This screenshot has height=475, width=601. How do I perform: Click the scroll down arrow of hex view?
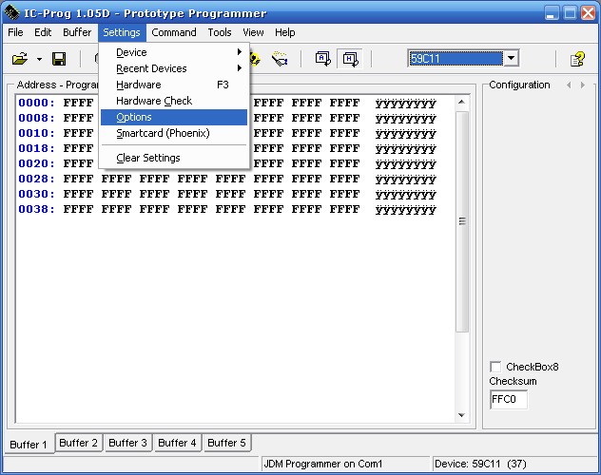point(461,415)
